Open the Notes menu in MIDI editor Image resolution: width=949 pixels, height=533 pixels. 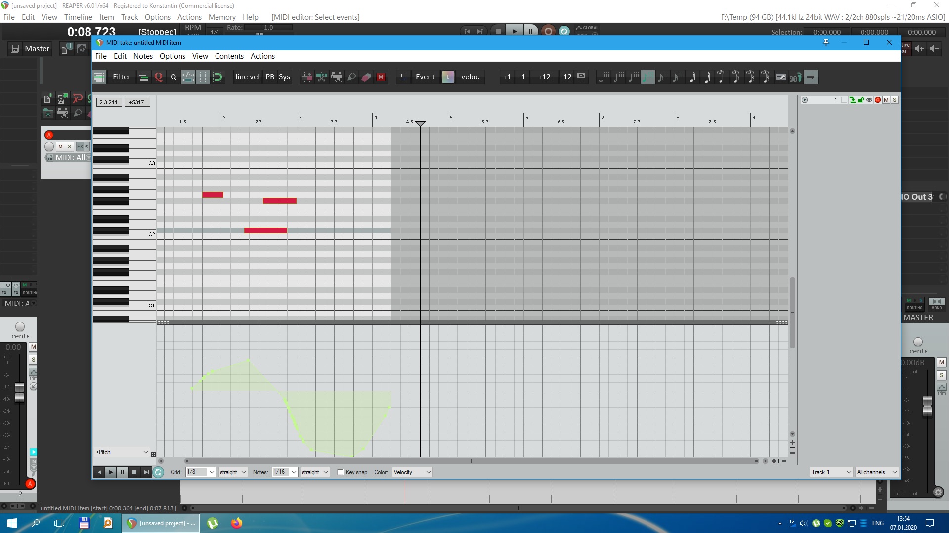click(143, 56)
